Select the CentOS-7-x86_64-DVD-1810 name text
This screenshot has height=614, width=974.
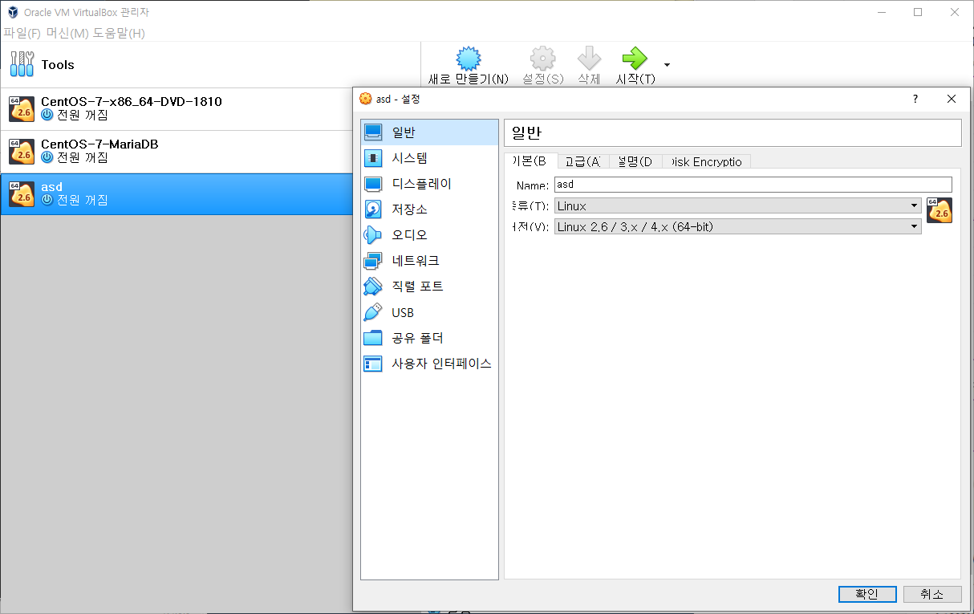[132, 102]
